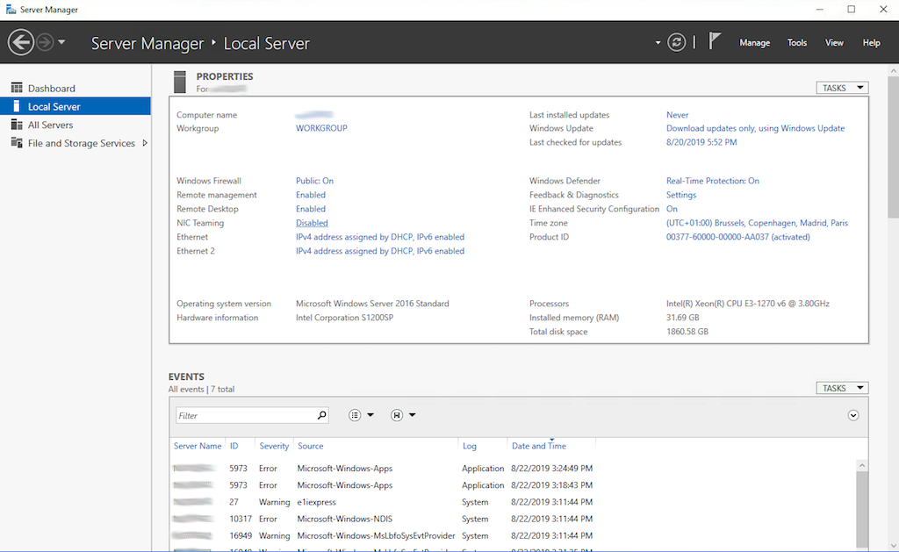Viewport: 899px width, 552px height.
Task: Change Windows Defender Real-Time Protection setting
Action: [713, 180]
